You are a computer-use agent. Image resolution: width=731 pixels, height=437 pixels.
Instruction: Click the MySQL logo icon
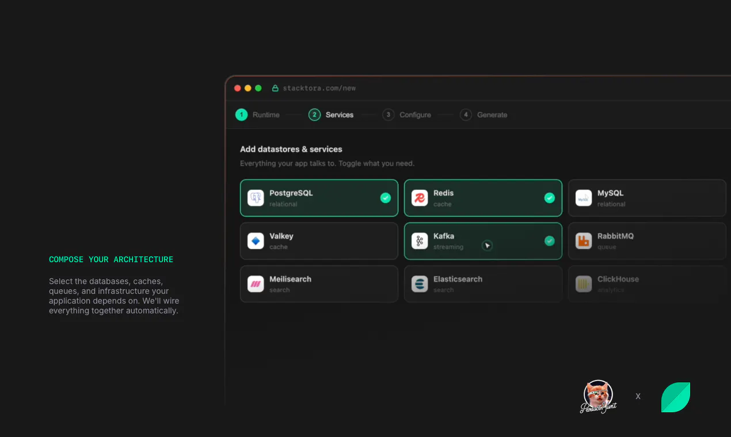(x=584, y=198)
